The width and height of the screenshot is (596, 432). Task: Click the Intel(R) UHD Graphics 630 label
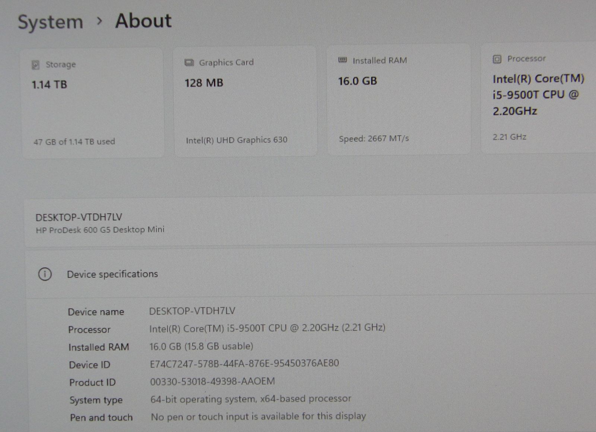click(x=237, y=140)
